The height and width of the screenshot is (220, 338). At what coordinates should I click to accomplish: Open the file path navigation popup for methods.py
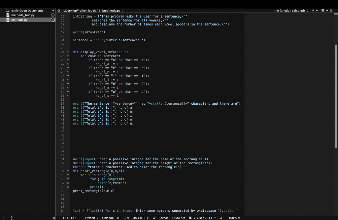click(93, 11)
